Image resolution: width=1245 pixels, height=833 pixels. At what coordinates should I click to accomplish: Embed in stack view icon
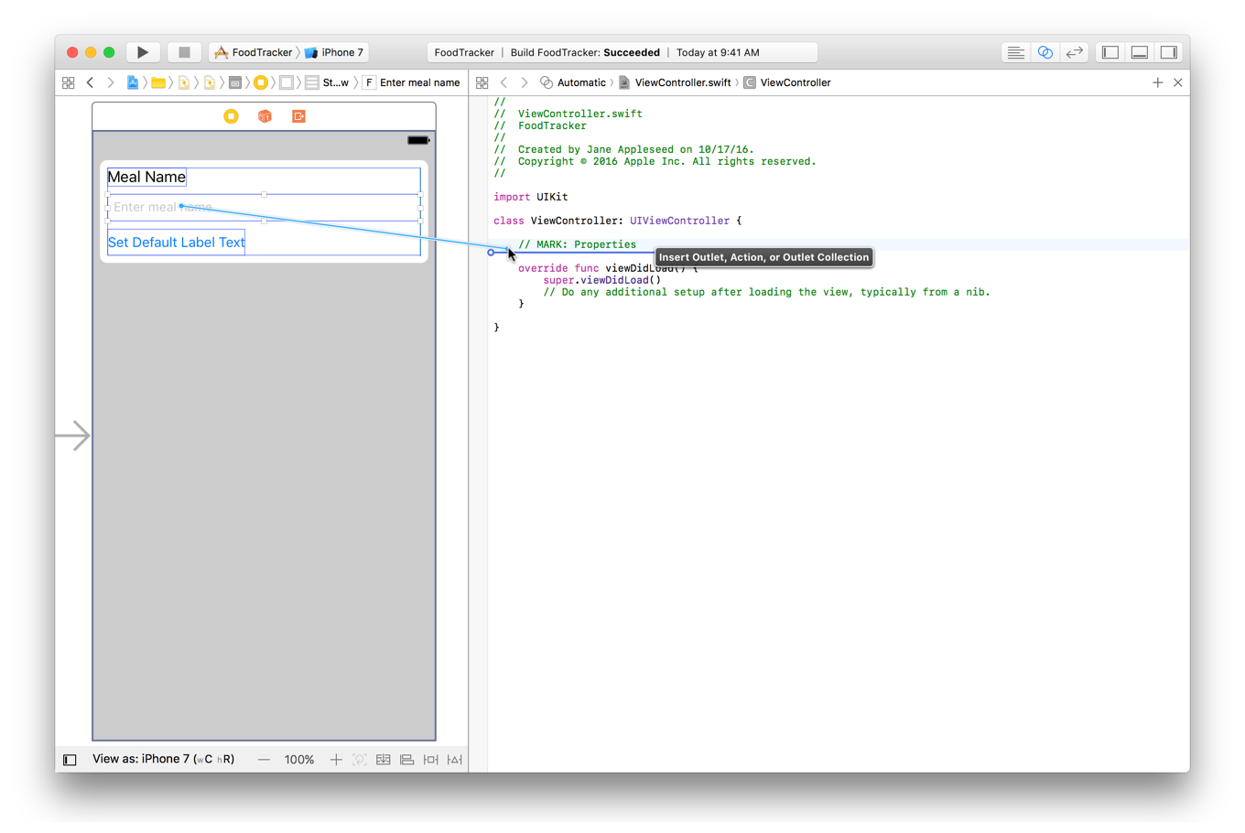[384, 760]
